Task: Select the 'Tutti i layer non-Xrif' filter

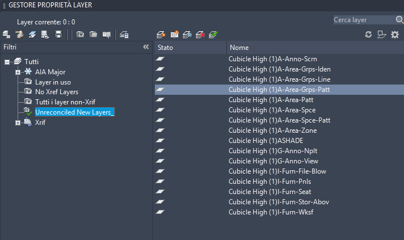Action: (x=65, y=102)
